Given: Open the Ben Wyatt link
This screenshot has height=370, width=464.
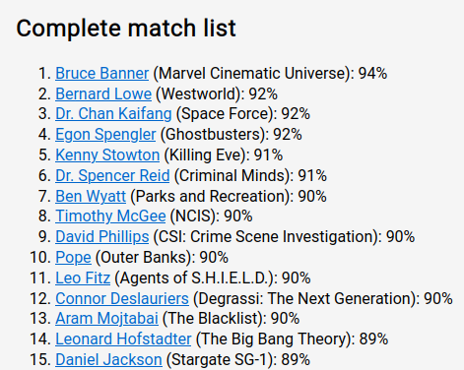Looking at the screenshot, I should (91, 197).
